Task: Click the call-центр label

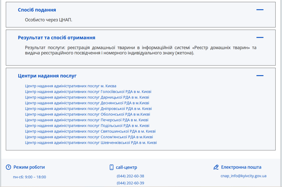Action: click(x=126, y=167)
